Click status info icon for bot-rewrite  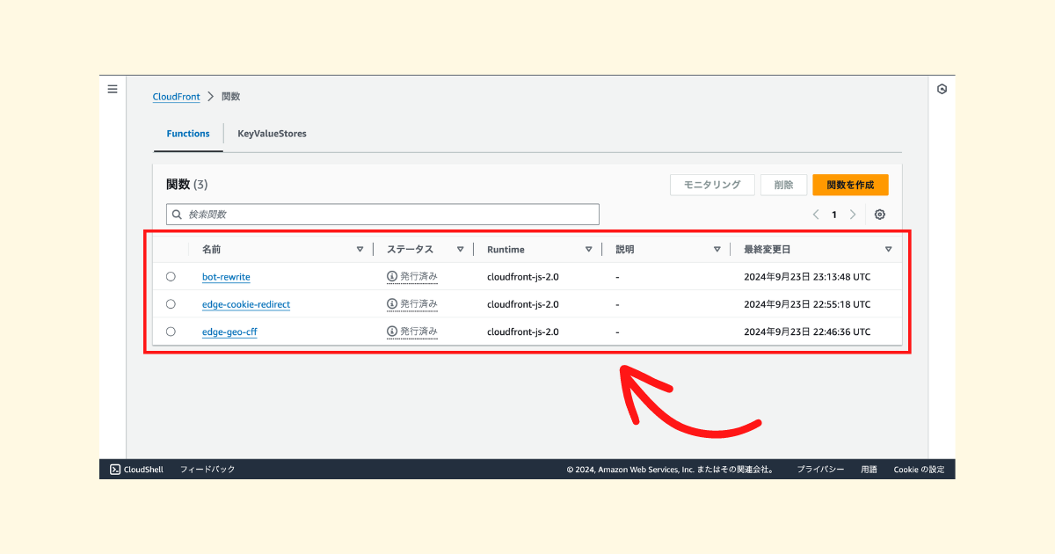point(392,276)
